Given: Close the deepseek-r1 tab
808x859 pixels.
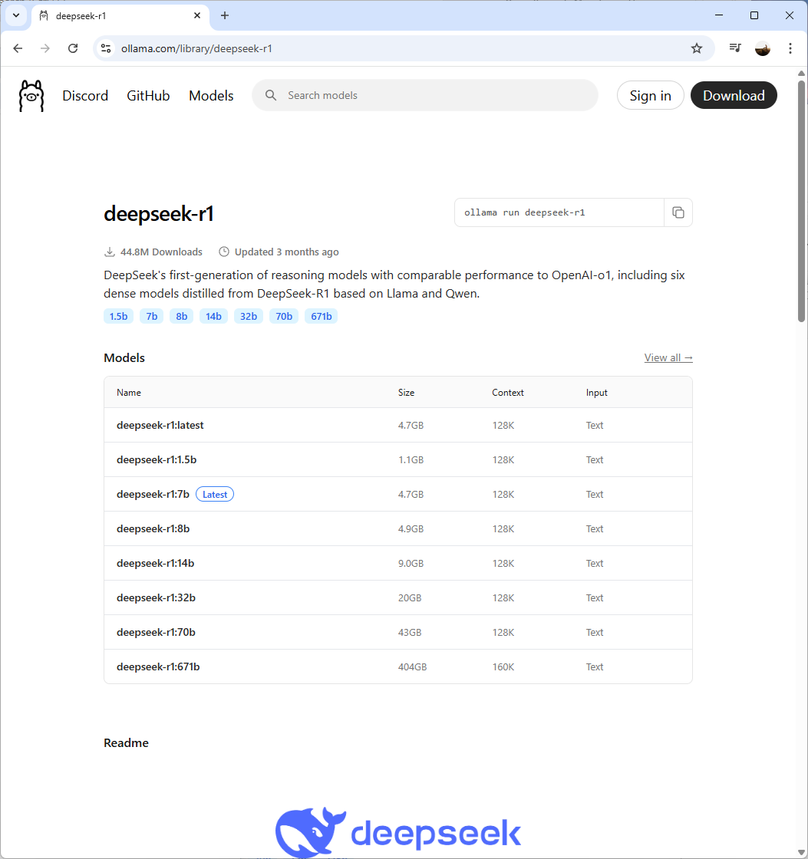Looking at the screenshot, I should tap(197, 15).
